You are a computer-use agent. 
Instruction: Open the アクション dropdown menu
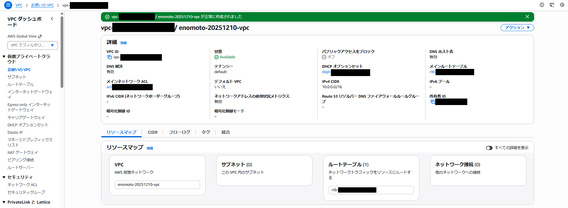coord(517,28)
